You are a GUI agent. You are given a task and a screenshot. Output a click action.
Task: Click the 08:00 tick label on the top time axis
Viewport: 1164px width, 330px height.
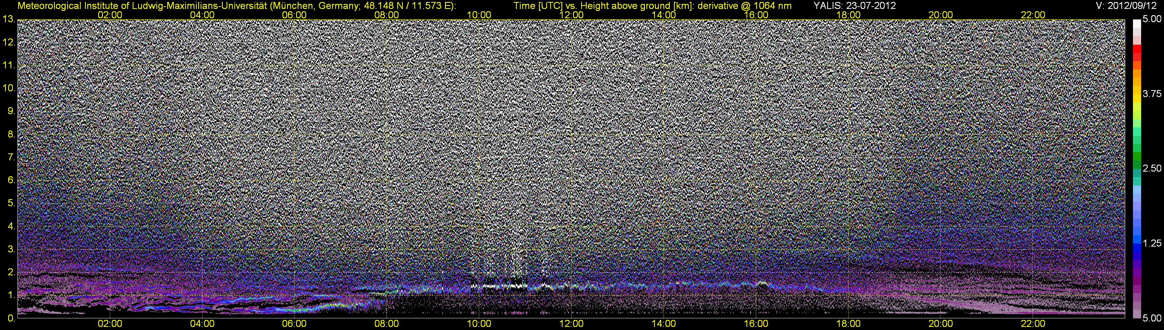coord(387,15)
